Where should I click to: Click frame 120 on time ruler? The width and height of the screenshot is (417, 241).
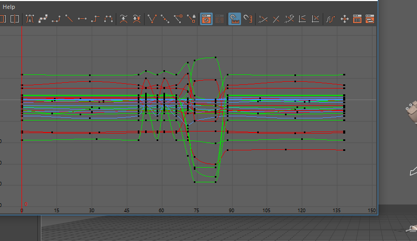(x=302, y=211)
